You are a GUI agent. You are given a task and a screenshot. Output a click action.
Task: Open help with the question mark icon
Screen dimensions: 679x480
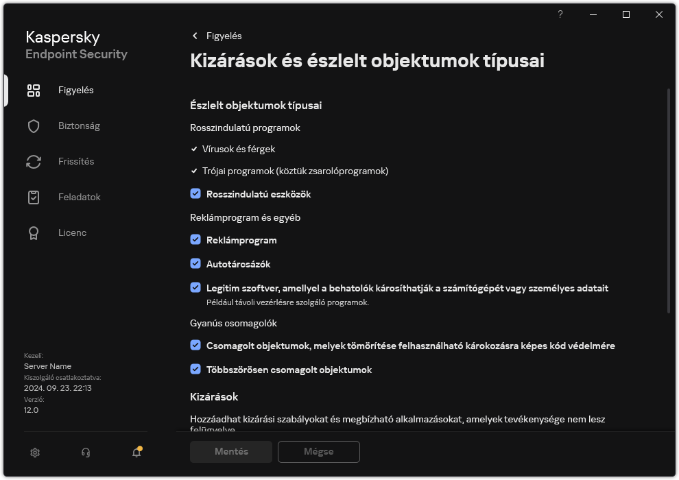pos(560,14)
